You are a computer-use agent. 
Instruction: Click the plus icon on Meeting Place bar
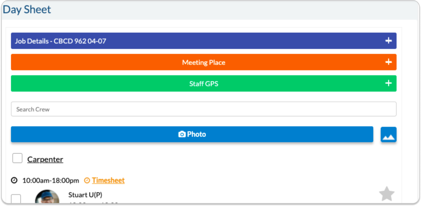pyautogui.click(x=389, y=62)
